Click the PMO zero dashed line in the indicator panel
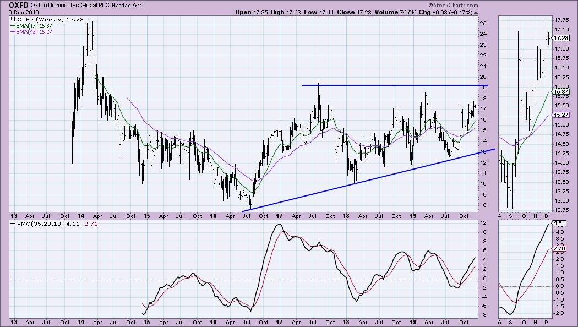Screen dimensions: 578x327 tap(243, 279)
